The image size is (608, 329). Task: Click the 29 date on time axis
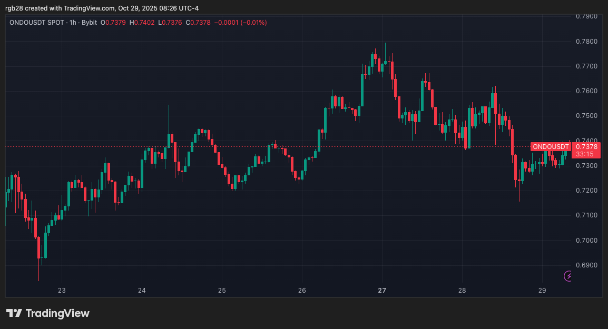542,290
